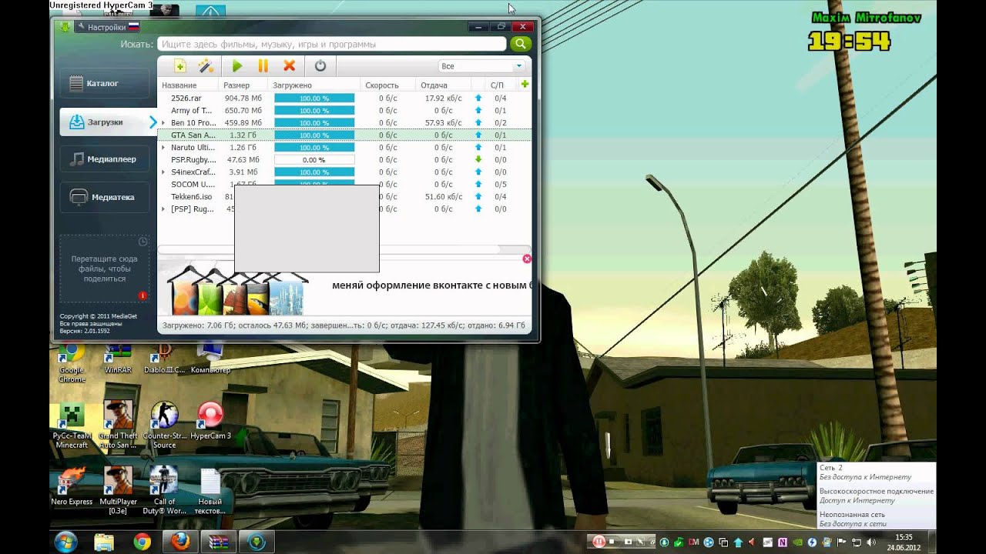Open Google Chrome desktop shortcut
Screen dimensions: 986x554
72,364
